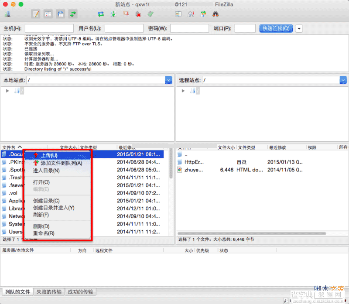Choose 刷新(F) menu entry

tap(58, 215)
